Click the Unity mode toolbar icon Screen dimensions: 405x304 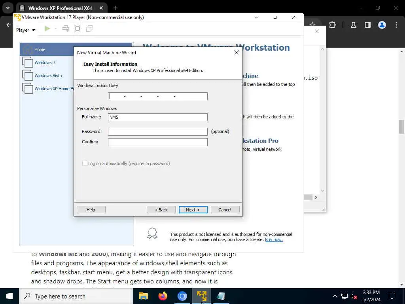pos(89,28)
